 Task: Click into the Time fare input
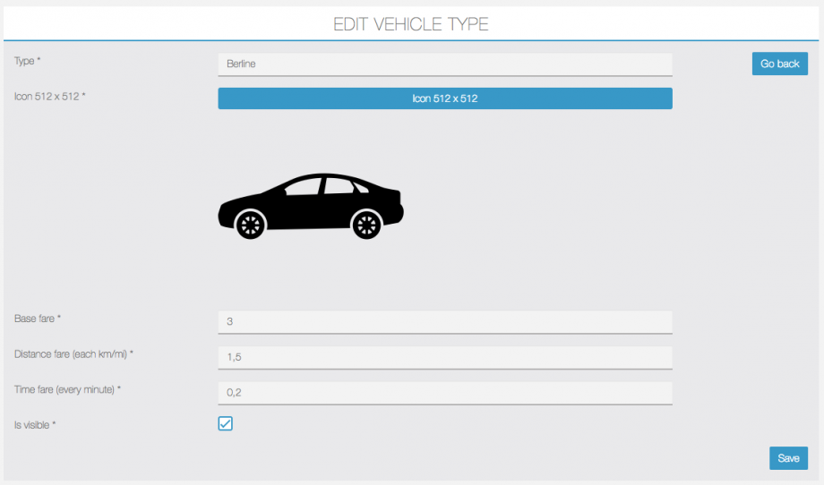coord(444,393)
